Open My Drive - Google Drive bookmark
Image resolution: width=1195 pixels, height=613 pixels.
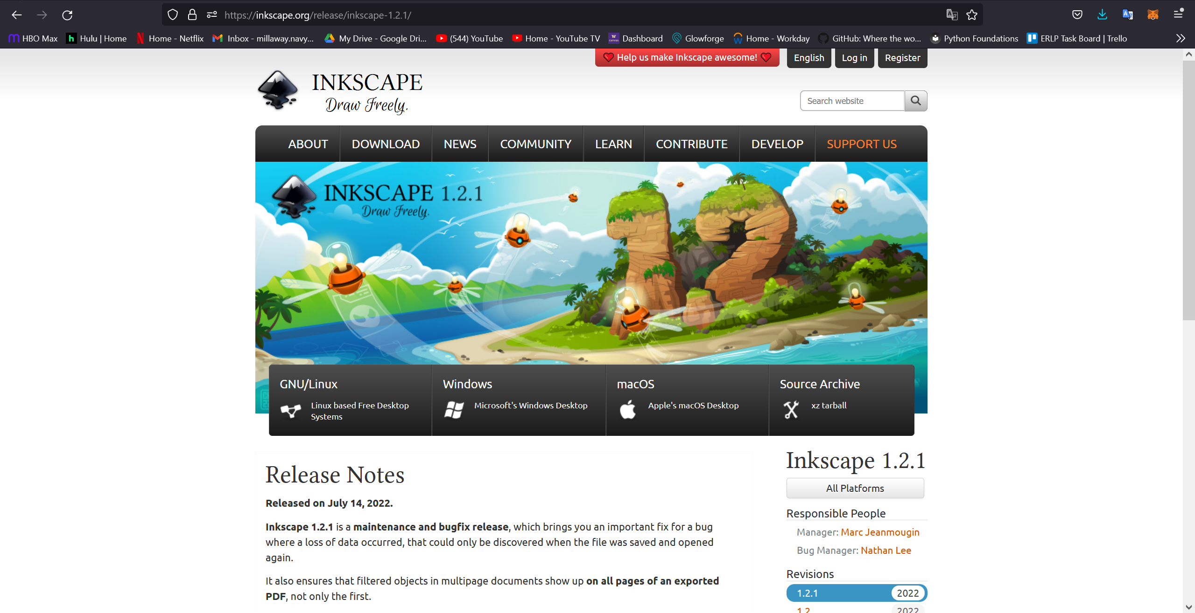(x=376, y=38)
